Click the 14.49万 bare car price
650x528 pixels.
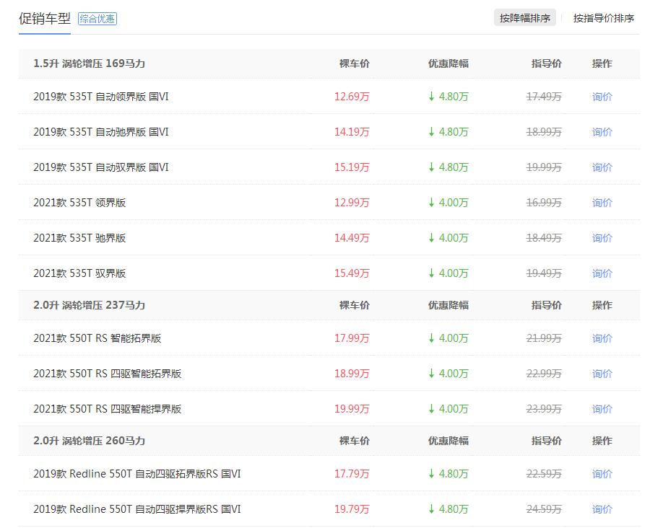[x=352, y=238]
